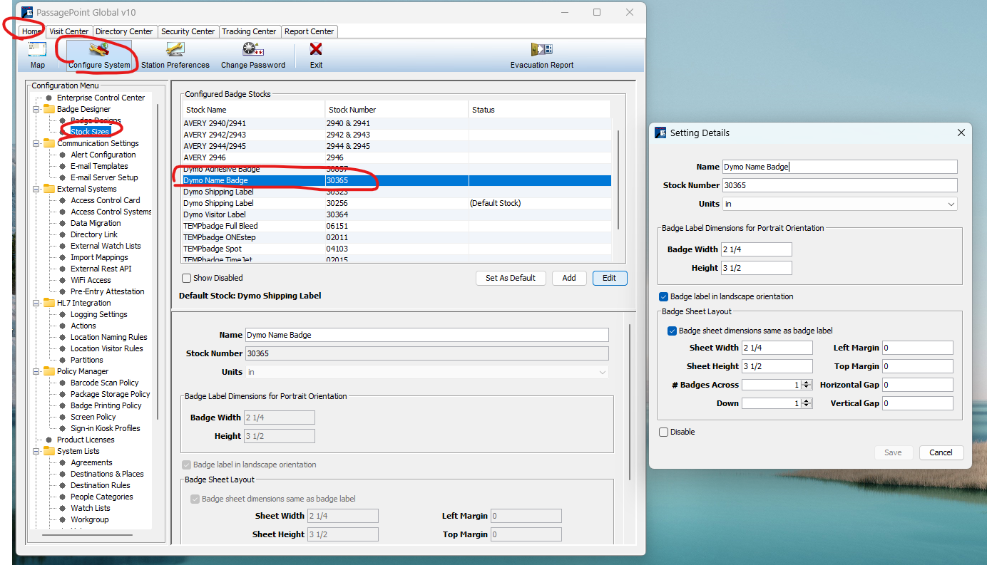Image resolution: width=987 pixels, height=565 pixels.
Task: Click the External Systems folder icon
Action: click(49, 189)
